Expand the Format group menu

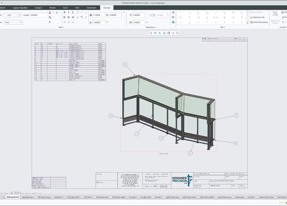pyautogui.click(x=283, y=27)
